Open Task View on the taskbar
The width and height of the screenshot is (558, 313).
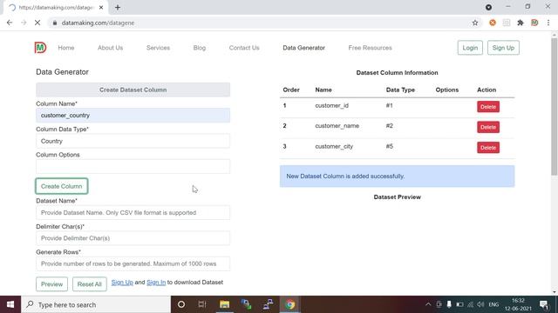tap(202, 304)
